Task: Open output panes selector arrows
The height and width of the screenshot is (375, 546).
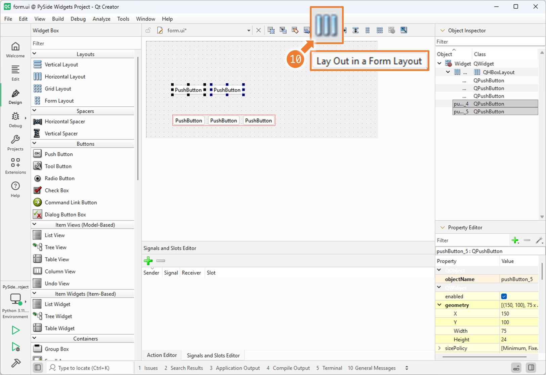Action: coord(407,368)
